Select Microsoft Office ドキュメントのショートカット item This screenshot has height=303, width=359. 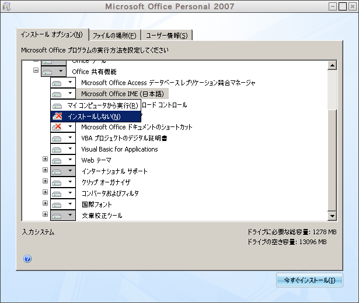tap(137, 127)
